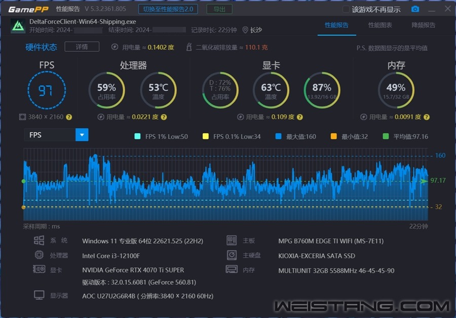Click the monitor icon in specs list

coord(39,295)
